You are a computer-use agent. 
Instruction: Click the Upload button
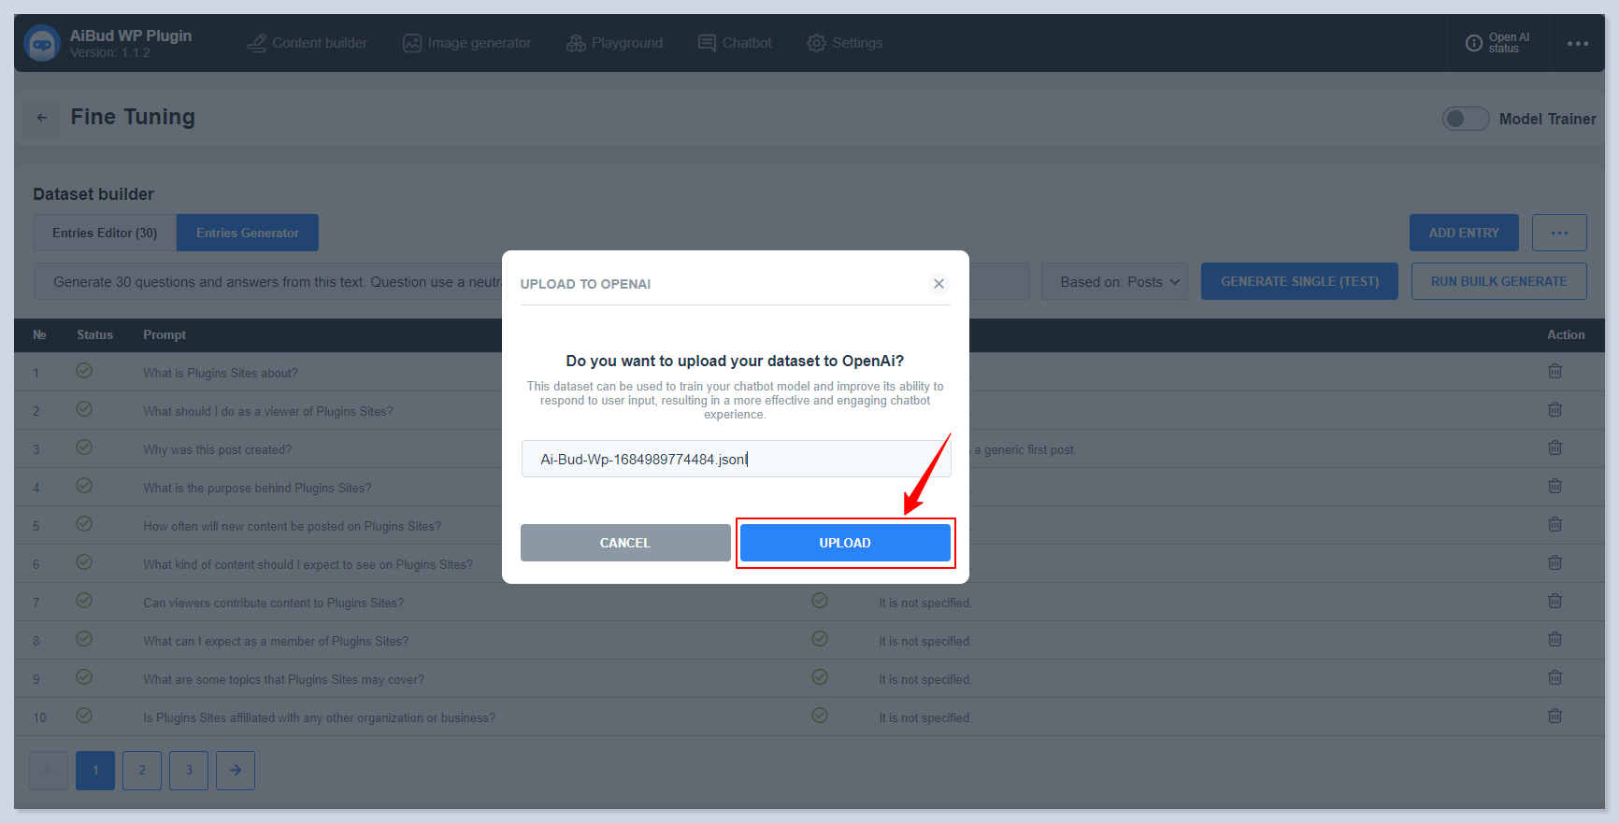tap(845, 543)
